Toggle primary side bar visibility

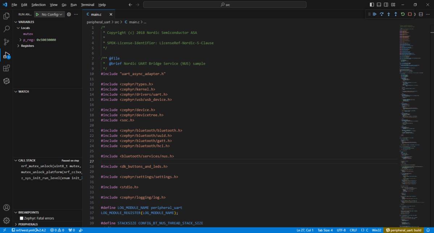(372, 5)
